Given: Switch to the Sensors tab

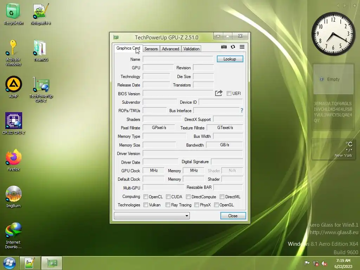Looking at the screenshot, I should click(x=151, y=49).
